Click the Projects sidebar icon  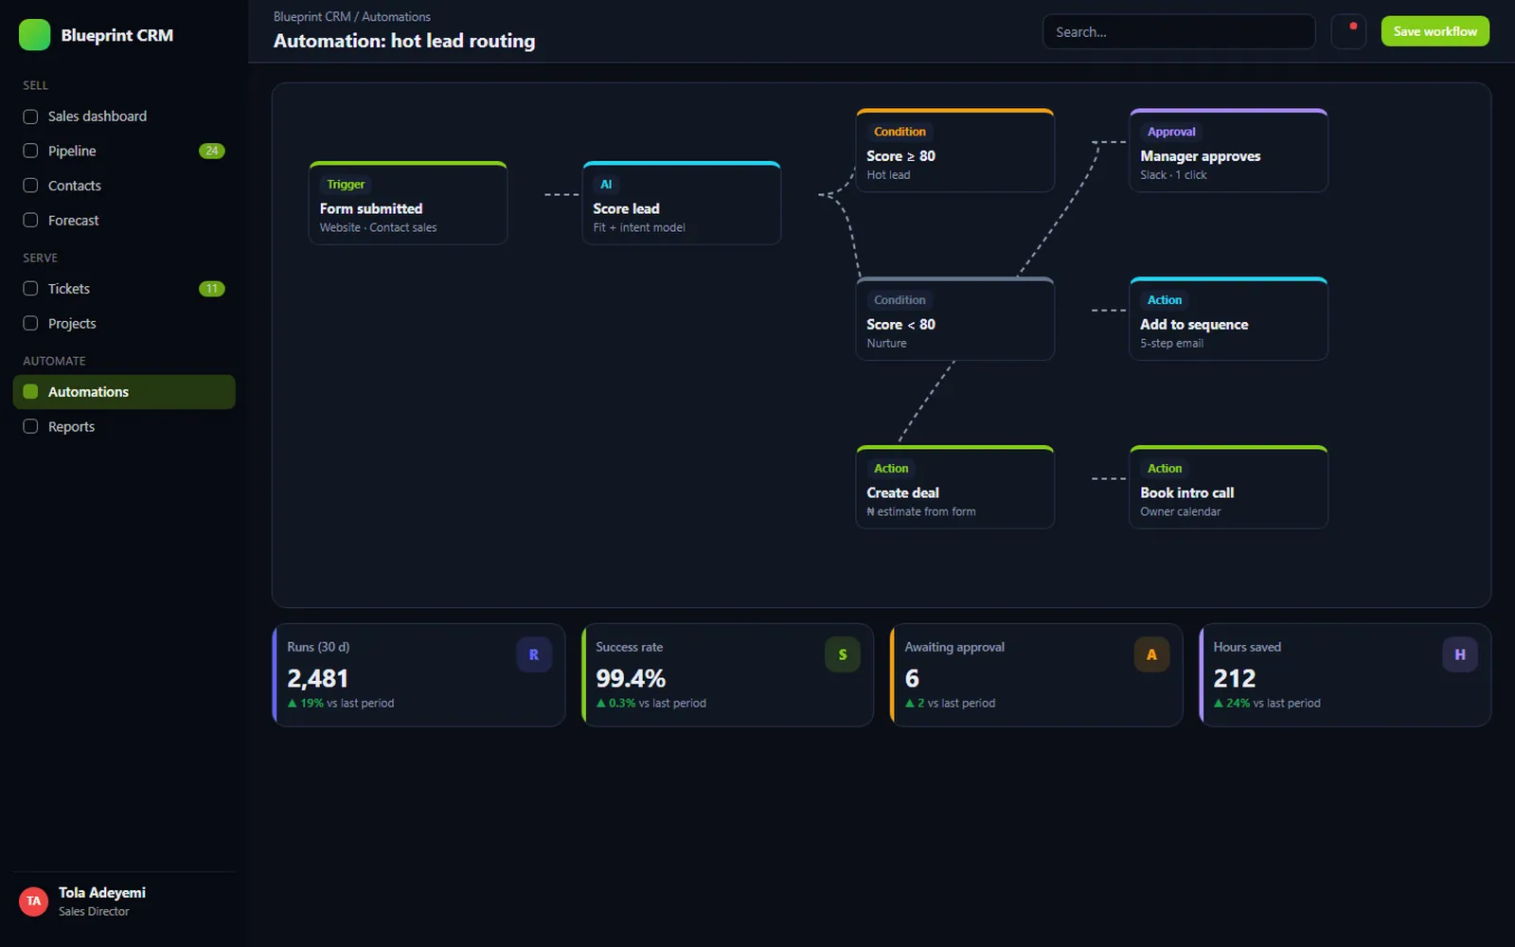30,323
